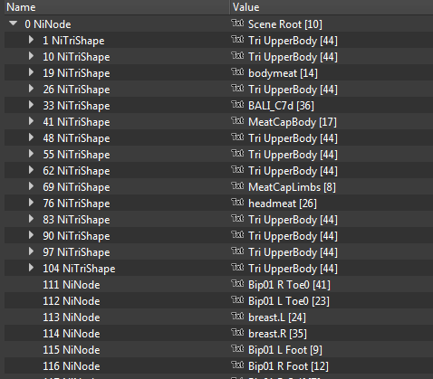The height and width of the screenshot is (379, 433).
Task: Click the Txt icon beside BALI_C7d [36]
Action: click(237, 105)
